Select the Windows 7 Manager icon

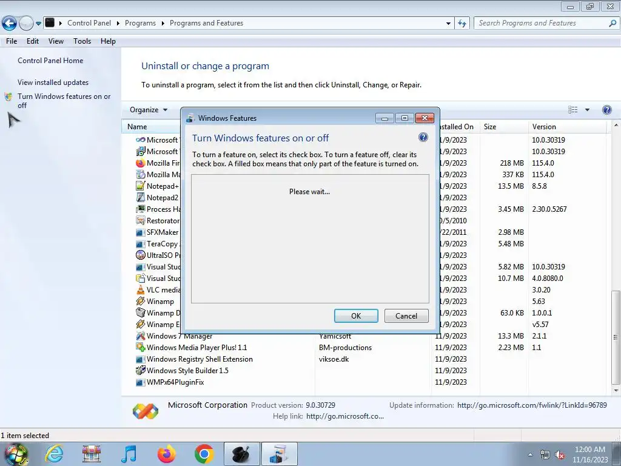coord(140,336)
